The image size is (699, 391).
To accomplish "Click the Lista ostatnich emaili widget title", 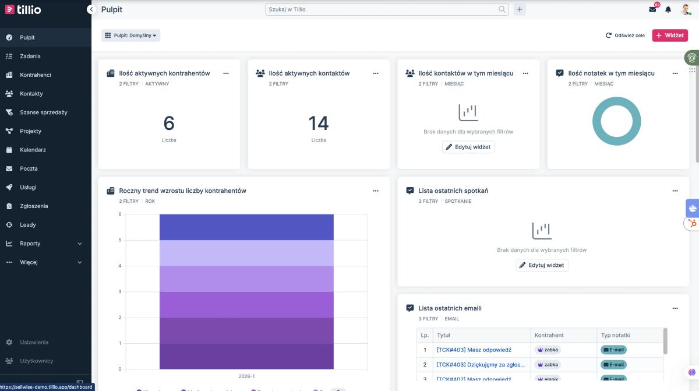I will click(x=450, y=308).
